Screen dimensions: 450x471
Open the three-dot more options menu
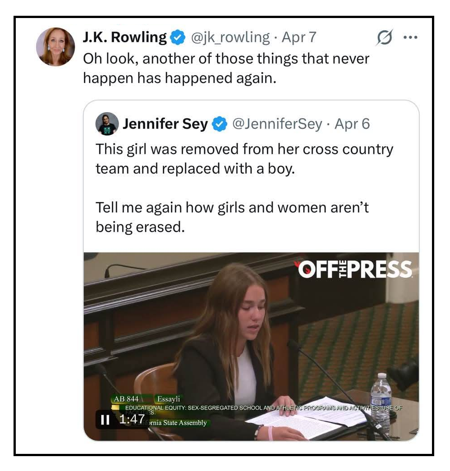(411, 38)
